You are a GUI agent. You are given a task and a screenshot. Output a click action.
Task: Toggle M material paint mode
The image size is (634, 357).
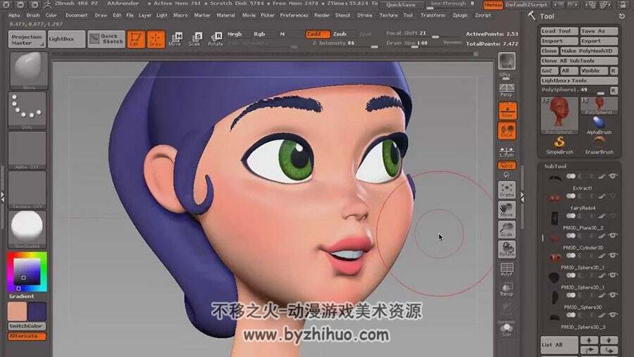282,35
